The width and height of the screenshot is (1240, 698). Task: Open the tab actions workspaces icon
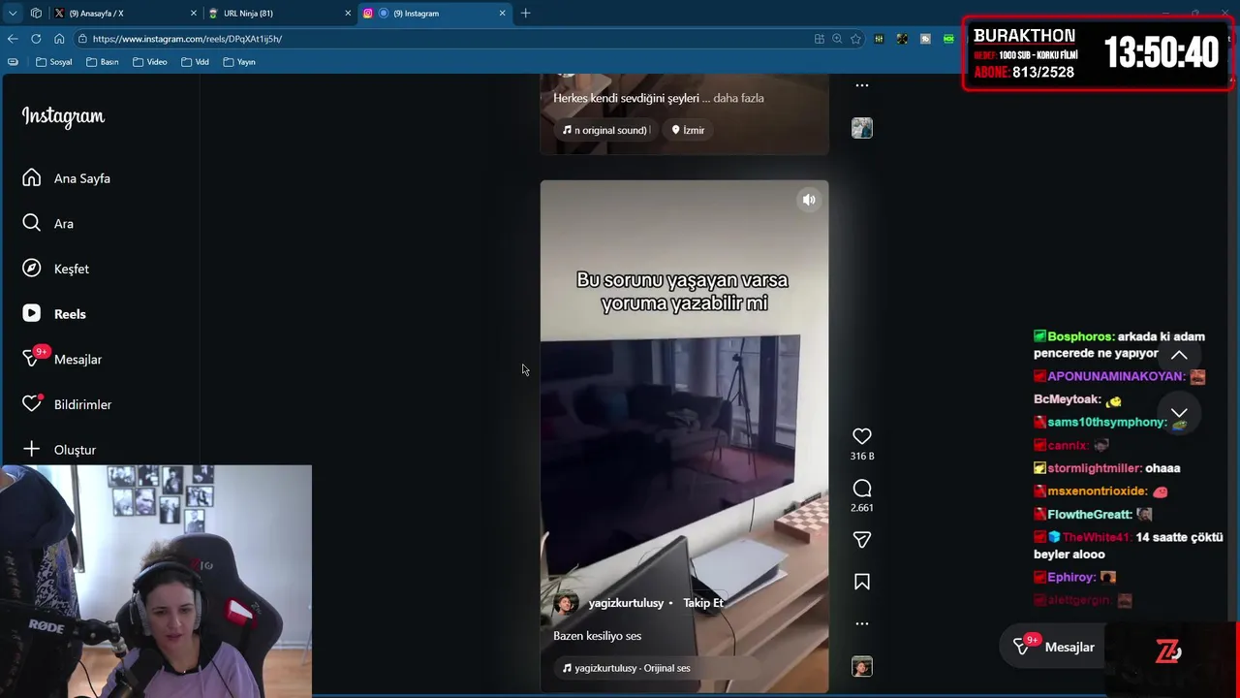[x=36, y=14]
